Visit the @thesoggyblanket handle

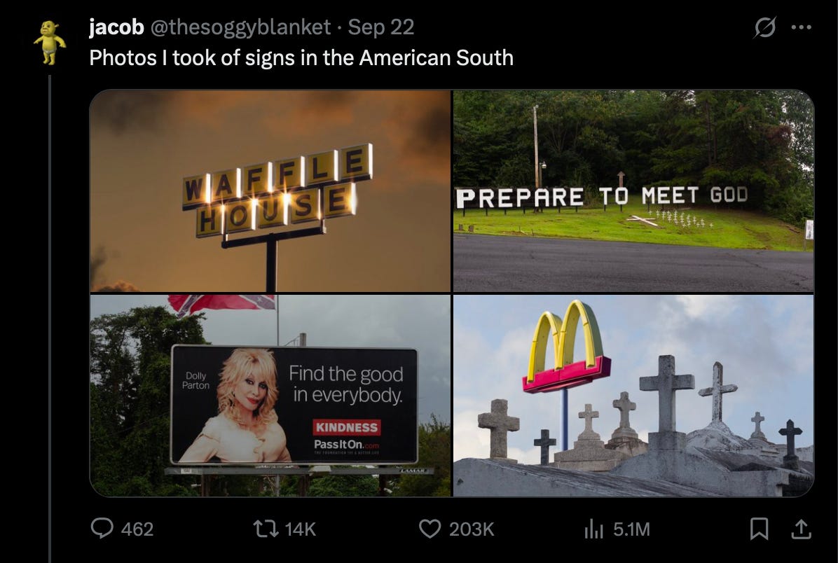(240, 27)
